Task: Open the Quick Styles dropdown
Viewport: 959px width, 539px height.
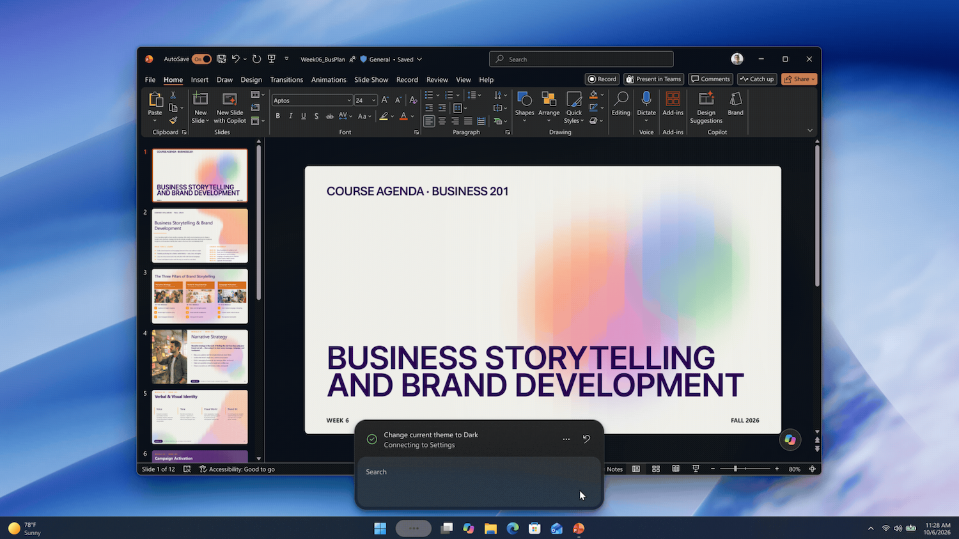Action: coord(574,107)
